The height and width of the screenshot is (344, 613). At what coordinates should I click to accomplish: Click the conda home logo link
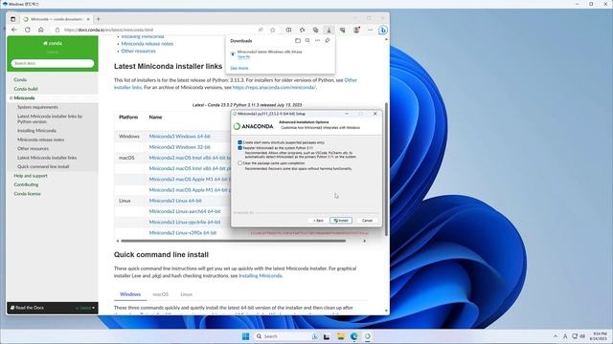coord(53,43)
